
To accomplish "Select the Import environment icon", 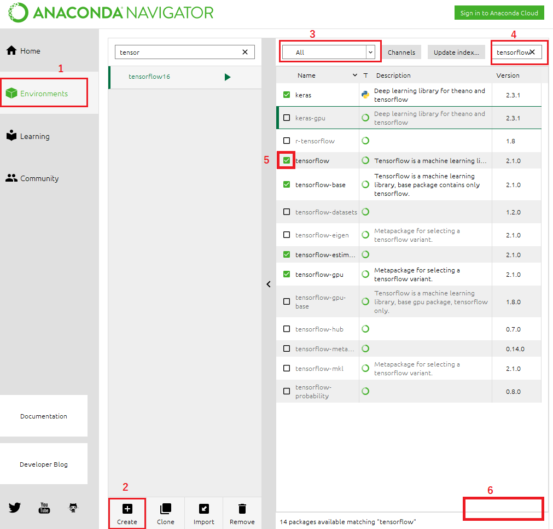I will [203, 508].
